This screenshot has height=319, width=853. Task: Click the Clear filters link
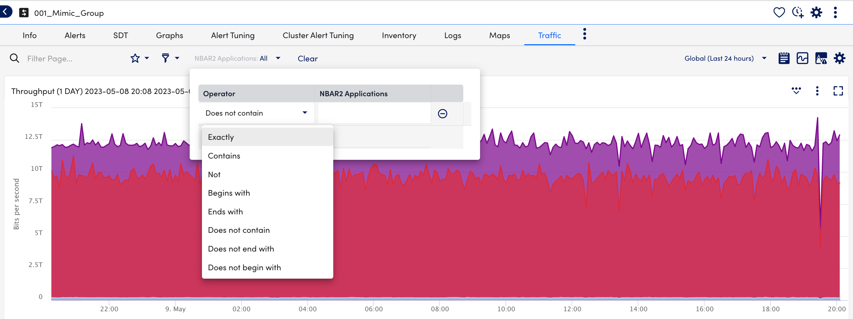(x=307, y=59)
